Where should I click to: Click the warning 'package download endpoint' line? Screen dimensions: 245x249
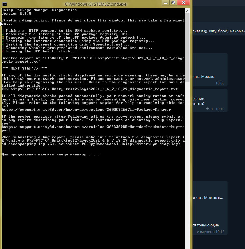coord(74,37)
